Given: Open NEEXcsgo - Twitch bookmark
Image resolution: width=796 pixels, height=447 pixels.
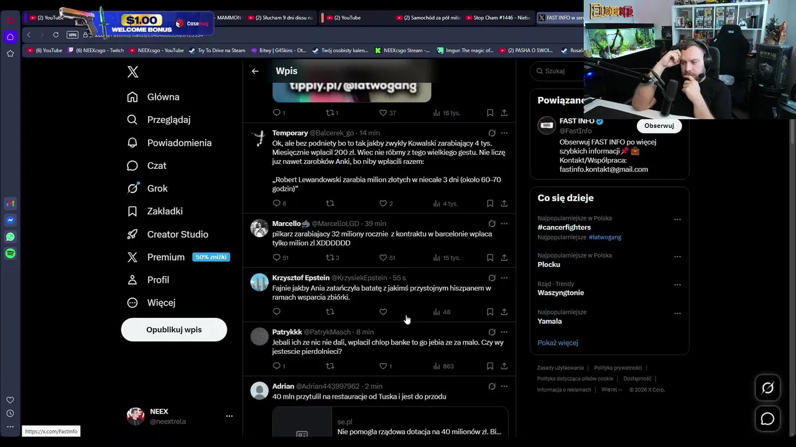Looking at the screenshot, I should 96,50.
